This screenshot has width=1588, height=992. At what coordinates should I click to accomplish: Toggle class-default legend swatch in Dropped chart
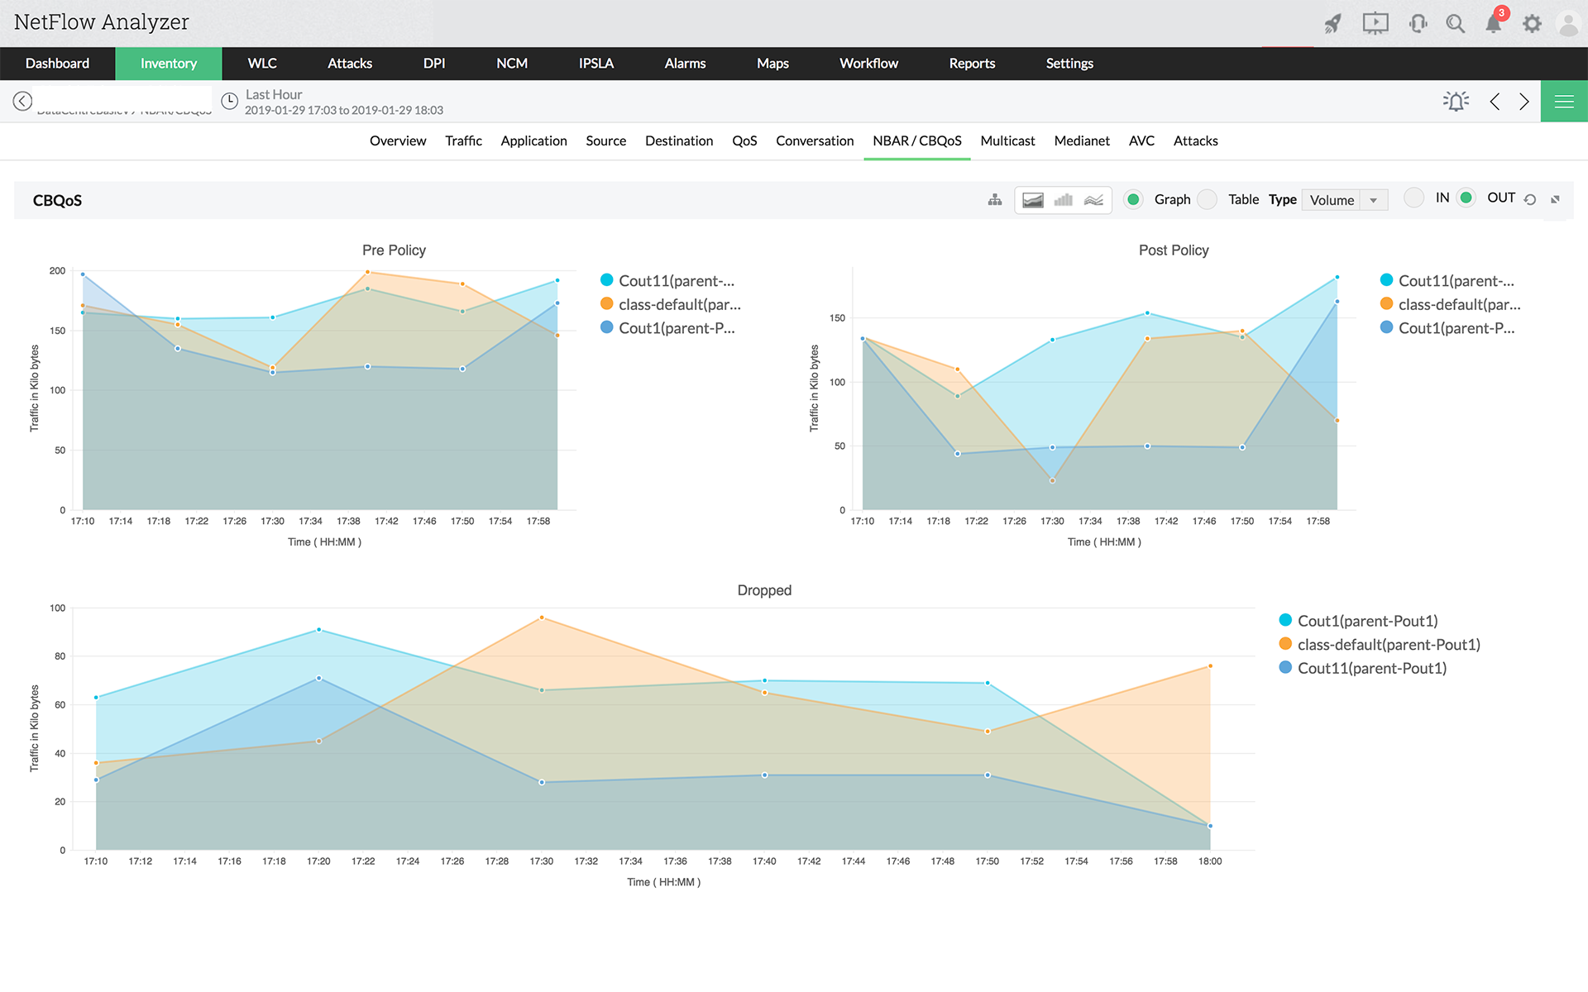(1285, 644)
